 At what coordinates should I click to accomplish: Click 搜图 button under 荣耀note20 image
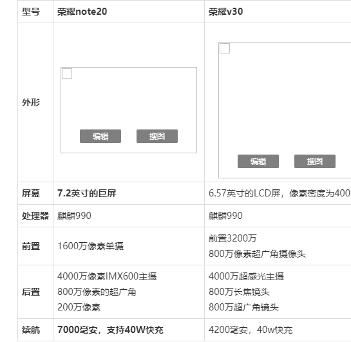click(157, 136)
